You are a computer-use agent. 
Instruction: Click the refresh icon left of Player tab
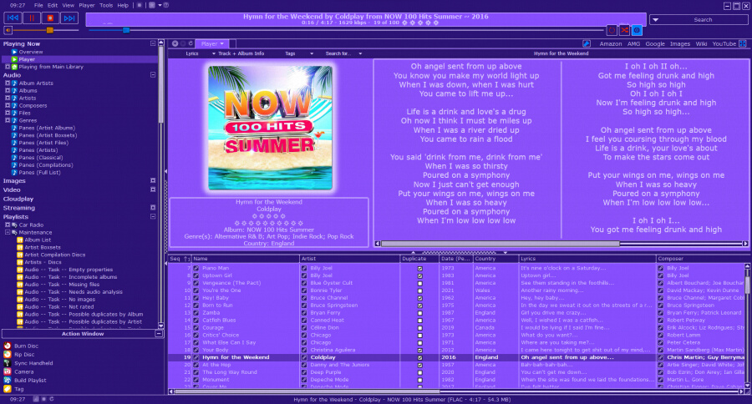pyautogui.click(x=191, y=43)
